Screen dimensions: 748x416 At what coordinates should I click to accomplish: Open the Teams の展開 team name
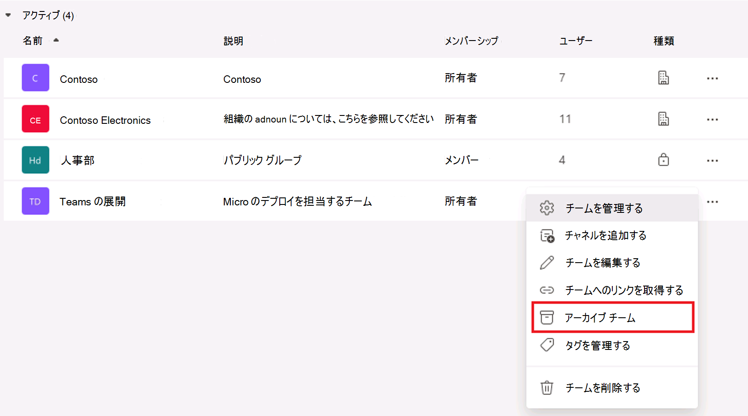93,202
